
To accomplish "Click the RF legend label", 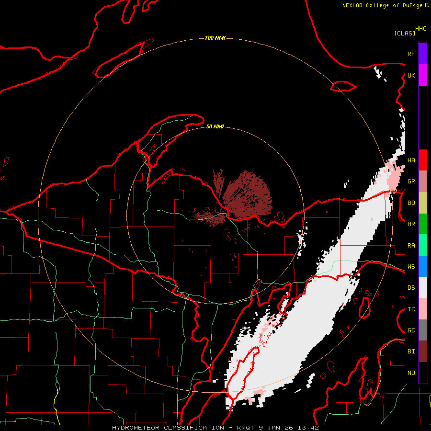I will pos(411,54).
